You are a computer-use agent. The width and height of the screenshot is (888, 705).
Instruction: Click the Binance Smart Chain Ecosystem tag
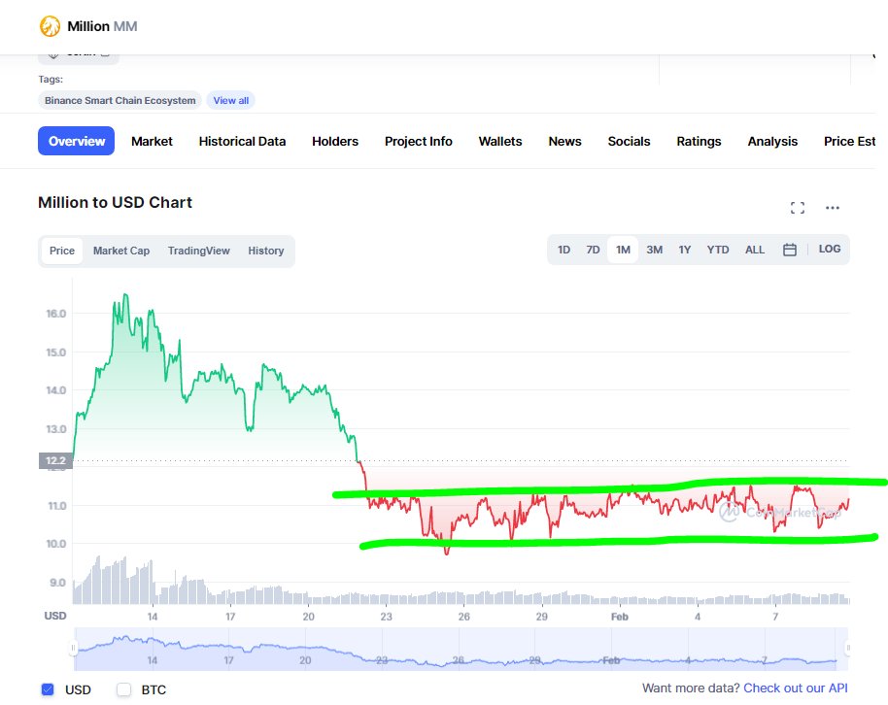pos(120,100)
